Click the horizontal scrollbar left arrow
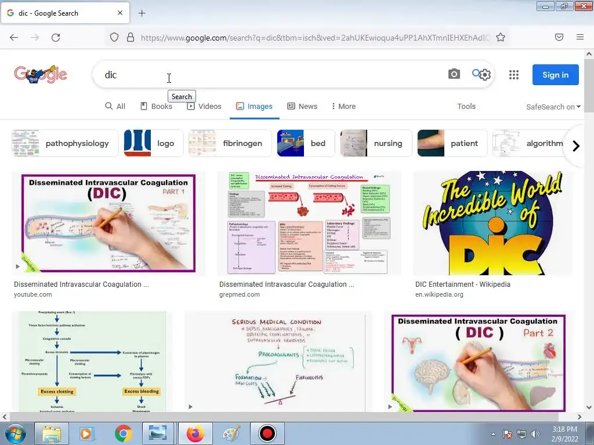This screenshot has width=594, height=445. (5, 417)
